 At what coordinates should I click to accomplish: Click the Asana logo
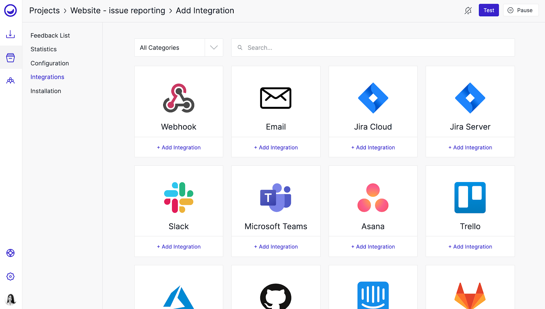click(x=373, y=198)
